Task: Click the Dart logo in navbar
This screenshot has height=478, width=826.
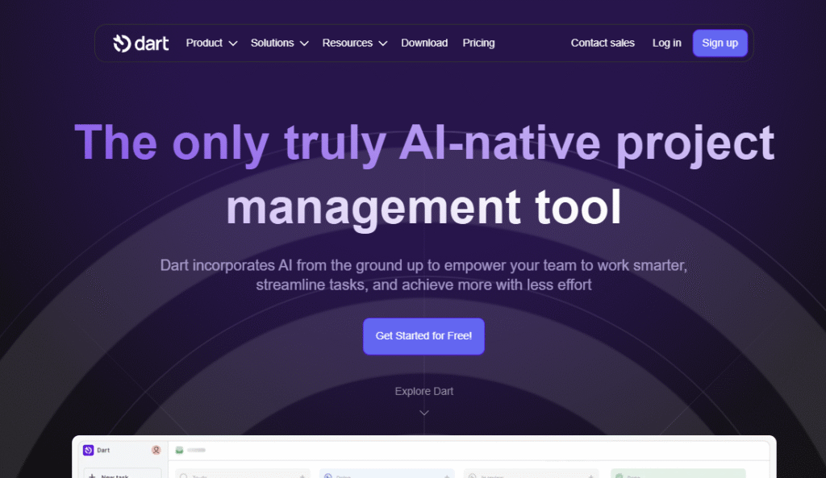Action: click(141, 43)
